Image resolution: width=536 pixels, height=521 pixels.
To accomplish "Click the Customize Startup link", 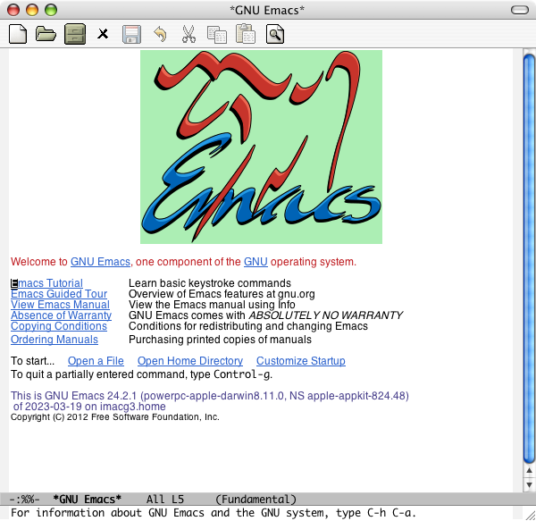I will tap(301, 361).
